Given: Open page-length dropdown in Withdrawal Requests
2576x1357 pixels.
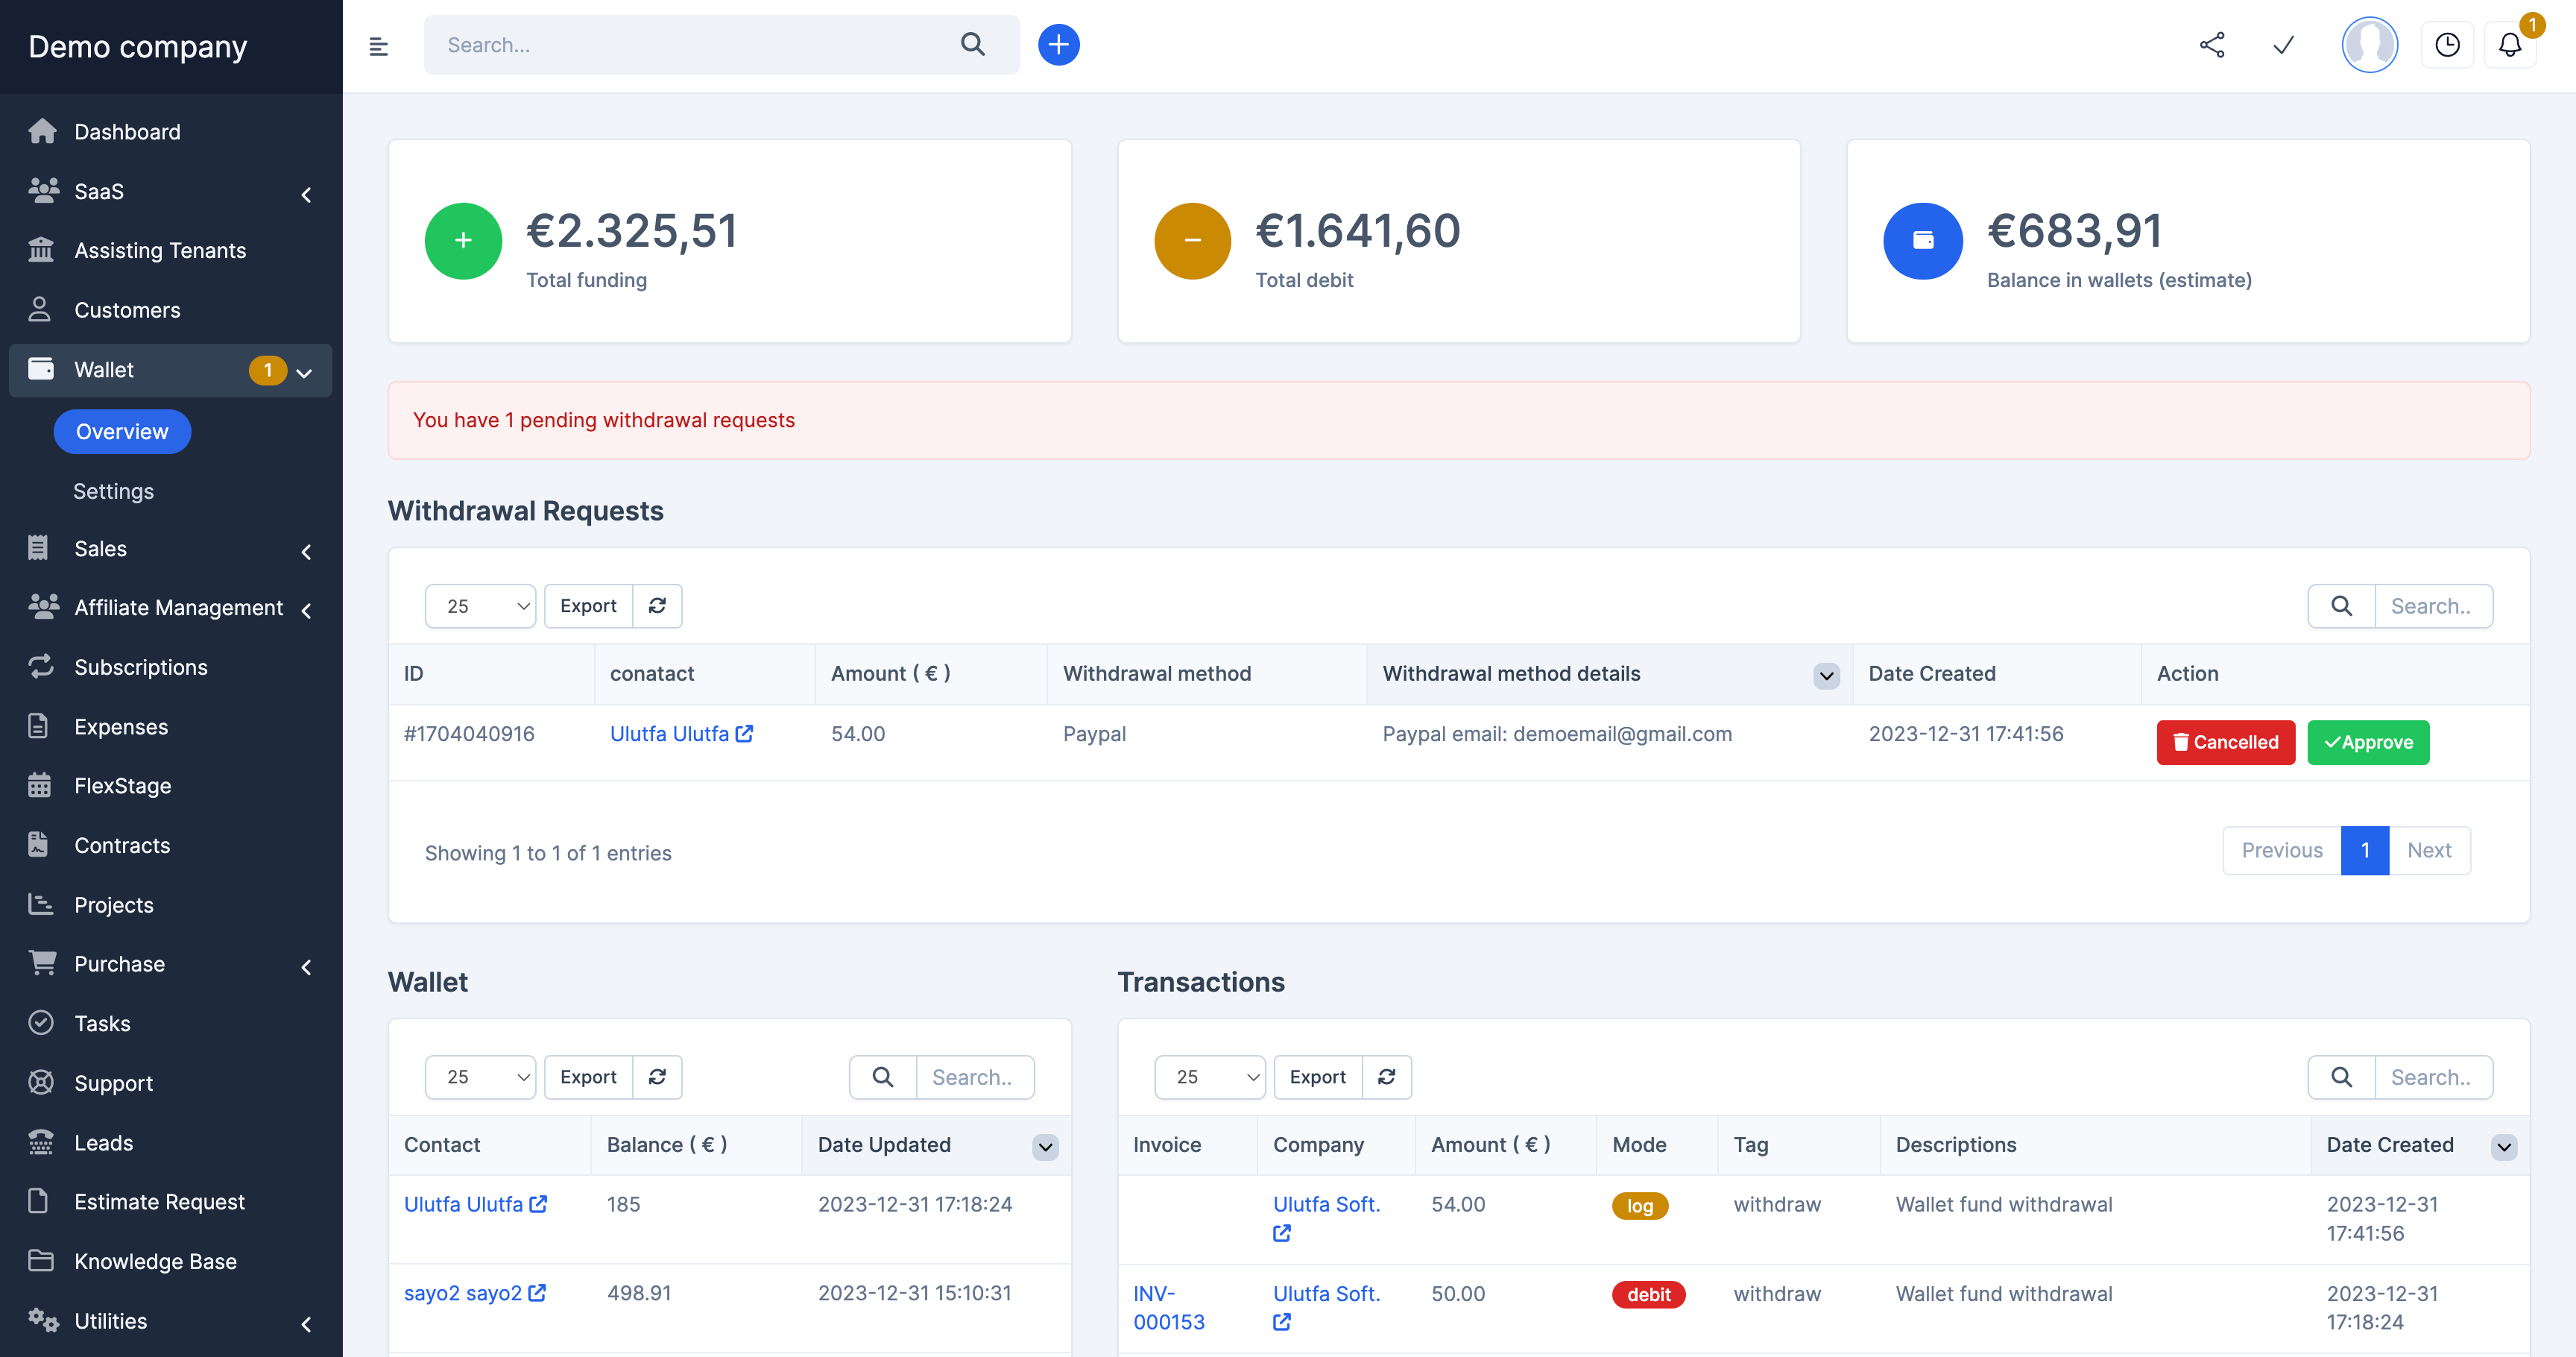Looking at the screenshot, I should [x=480, y=606].
